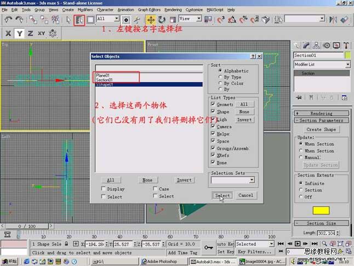Viewport: 354px width, 266px height.
Task: Toggle the Camera list type checkbox
Action: (x=213, y=126)
